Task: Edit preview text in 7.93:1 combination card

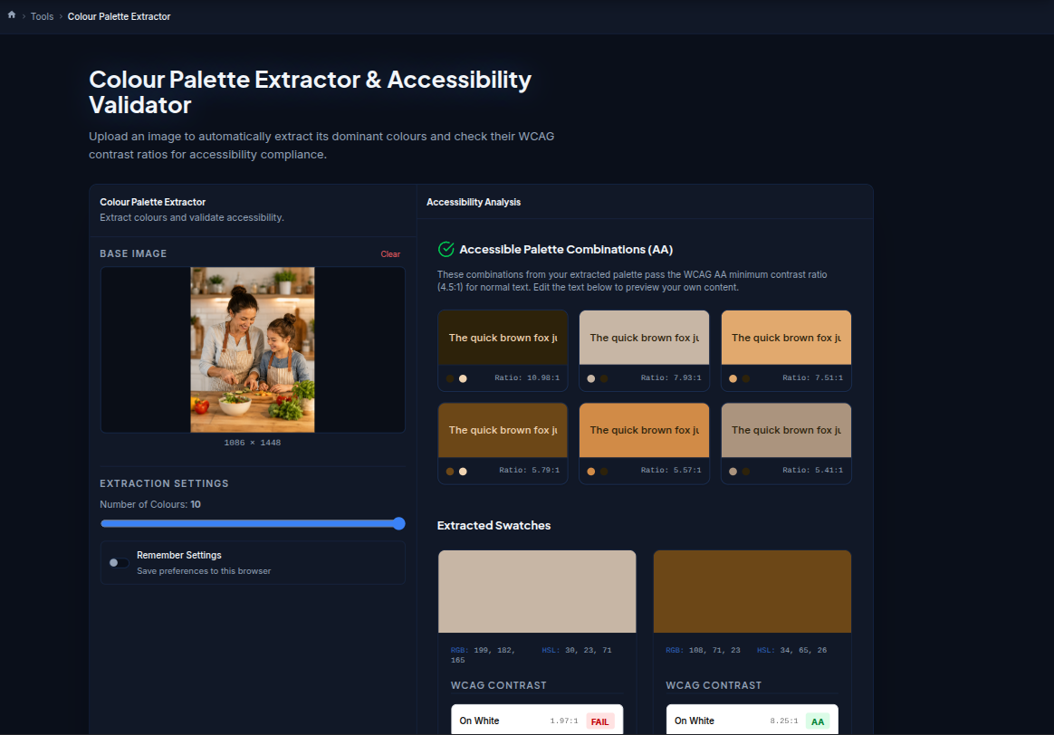Action: point(644,338)
